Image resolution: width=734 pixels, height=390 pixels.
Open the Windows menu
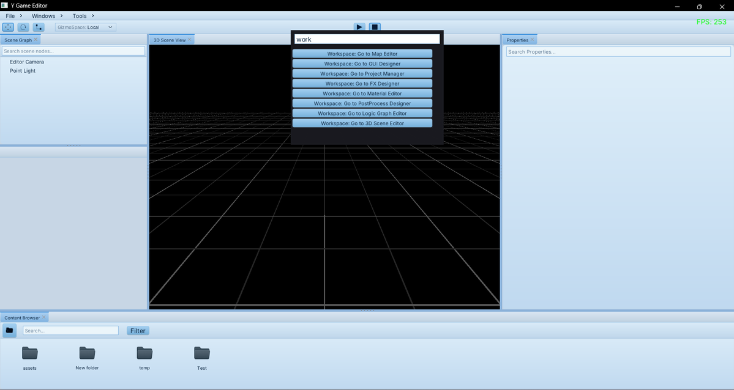pyautogui.click(x=43, y=16)
